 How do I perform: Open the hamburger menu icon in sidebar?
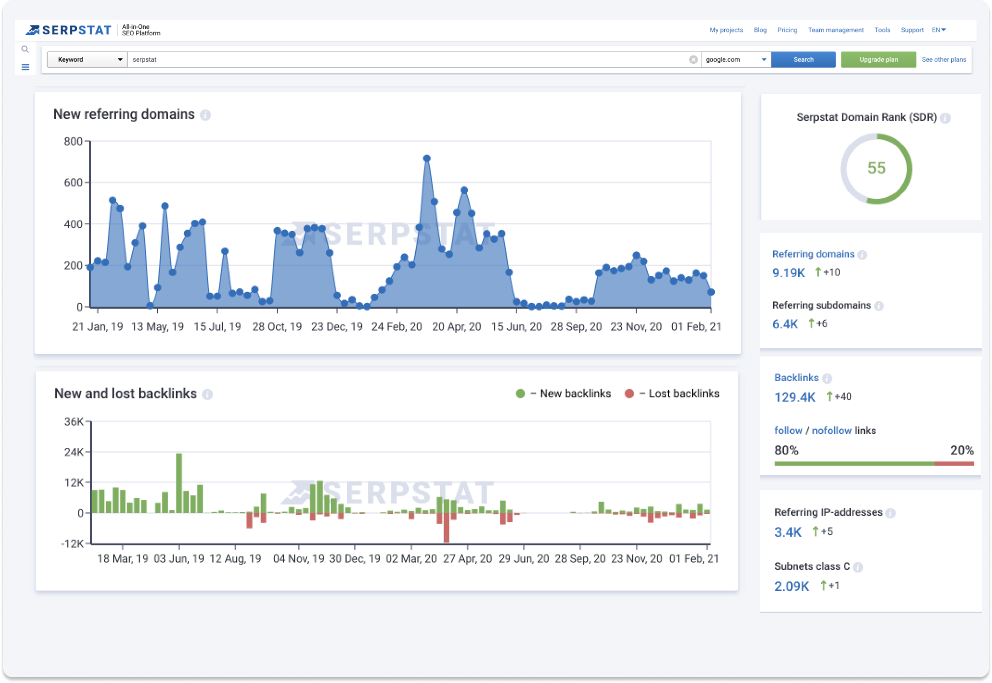tap(26, 67)
